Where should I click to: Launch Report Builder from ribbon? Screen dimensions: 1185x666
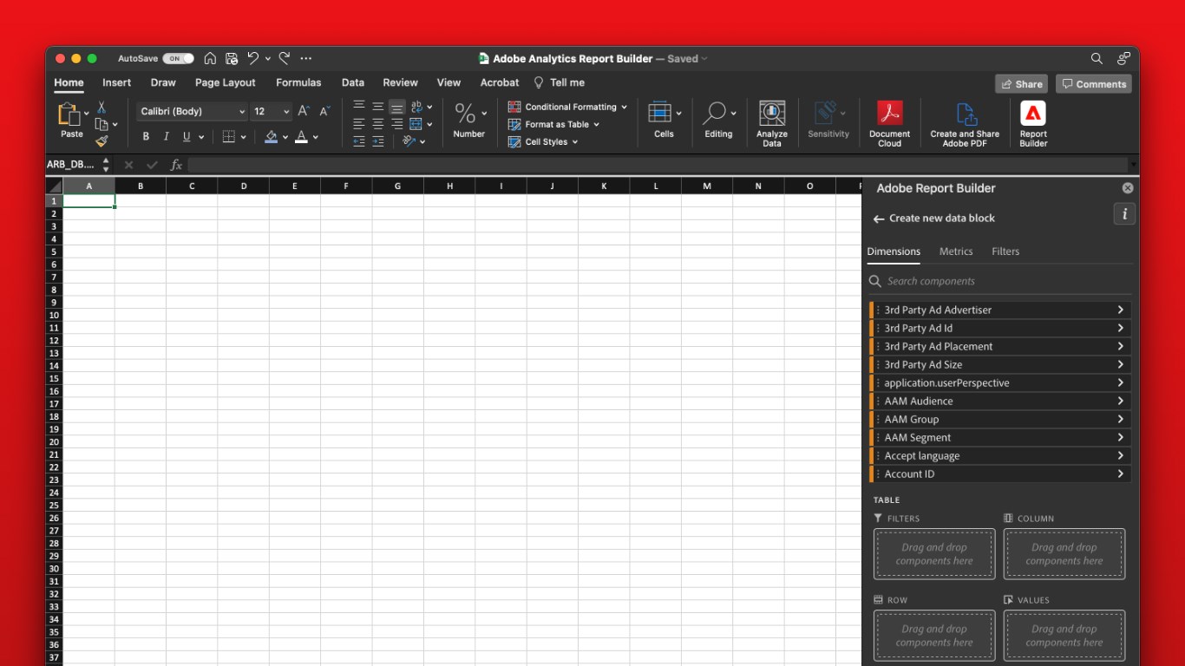1033,124
